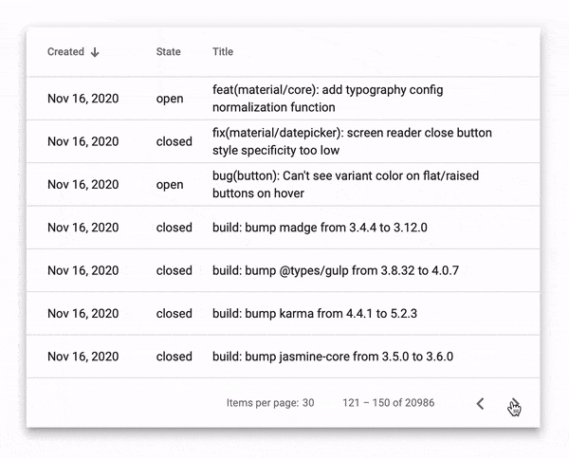
Task: Select the typography config normalization row
Action: coord(327,99)
